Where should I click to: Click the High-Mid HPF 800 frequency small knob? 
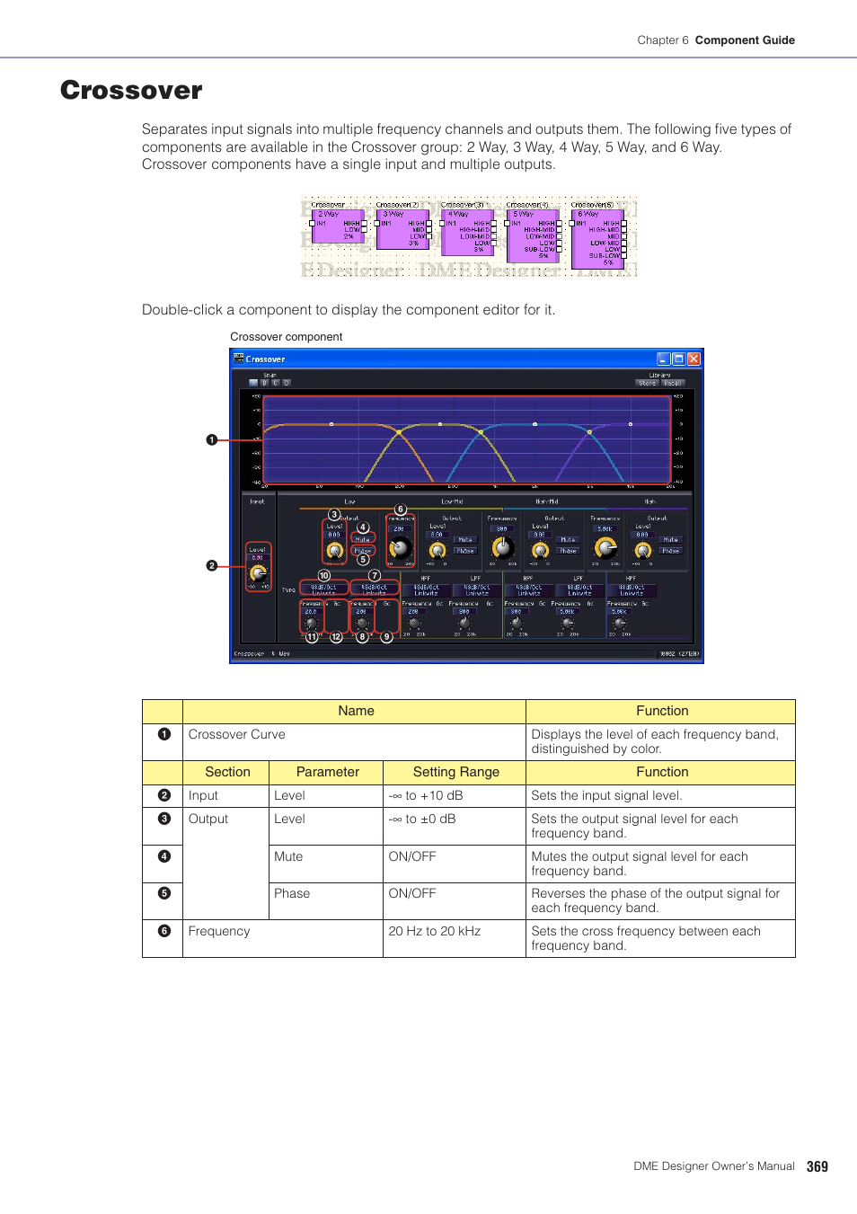[x=517, y=623]
